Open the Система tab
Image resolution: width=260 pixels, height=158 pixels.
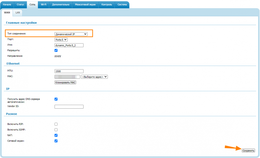coord(122,5)
